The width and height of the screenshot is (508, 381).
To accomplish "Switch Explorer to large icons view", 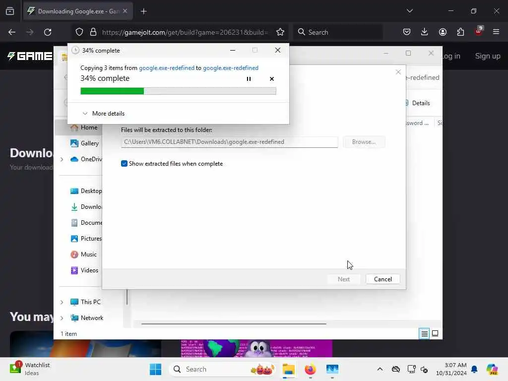I will click(435, 333).
